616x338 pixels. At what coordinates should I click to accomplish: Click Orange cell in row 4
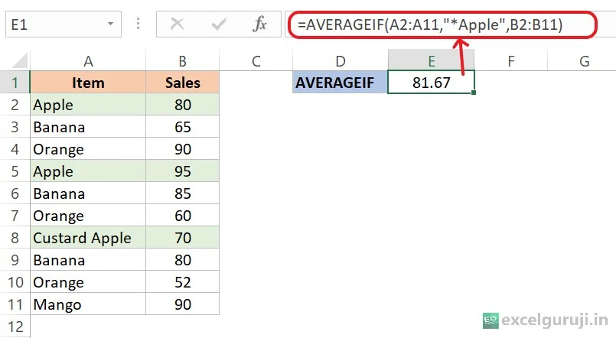(88, 149)
